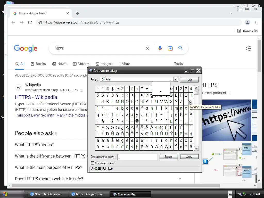Screen dimensions: 264x198
Task: Go to the Google logo home
Action: coord(26,48)
